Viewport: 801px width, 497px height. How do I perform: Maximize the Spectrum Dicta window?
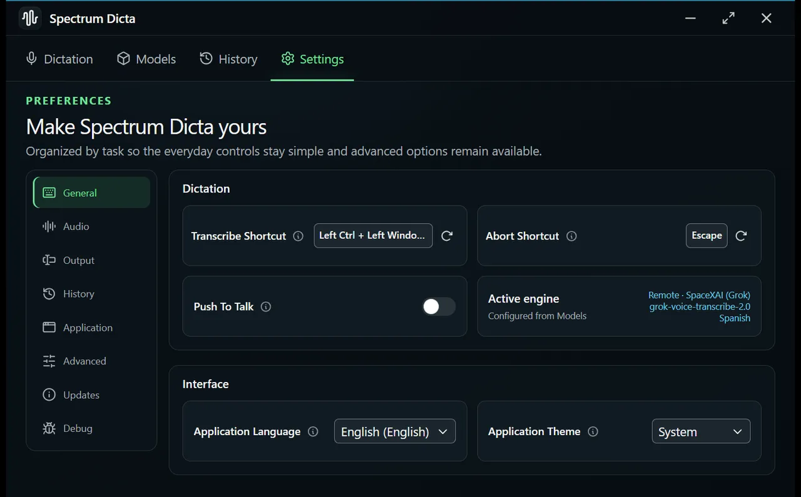[x=728, y=18]
